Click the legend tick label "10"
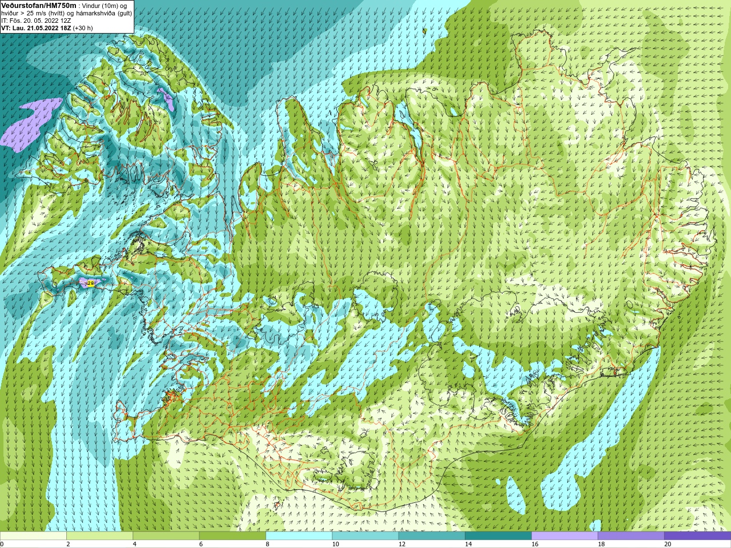 click(335, 544)
